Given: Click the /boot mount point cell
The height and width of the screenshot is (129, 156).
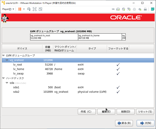Looking at the screenshot, I should tap(58, 87).
